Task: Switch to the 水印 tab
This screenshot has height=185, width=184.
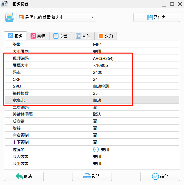Action: pyautogui.click(x=106, y=36)
